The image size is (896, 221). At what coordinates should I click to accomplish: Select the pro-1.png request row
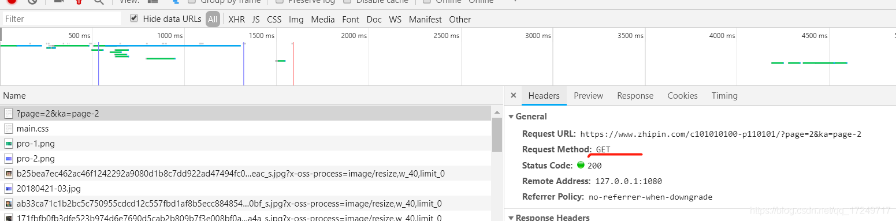[246, 144]
